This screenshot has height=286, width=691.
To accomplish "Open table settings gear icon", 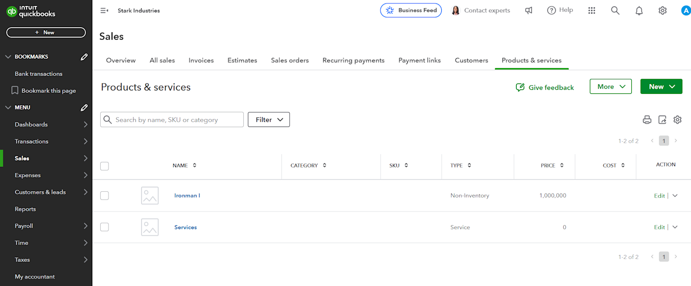I will tap(678, 120).
